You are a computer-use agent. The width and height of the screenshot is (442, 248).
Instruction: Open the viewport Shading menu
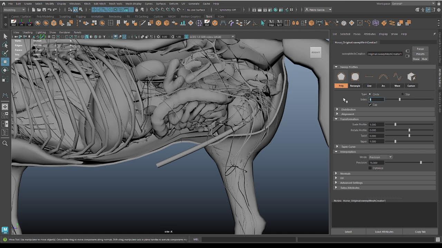tap(27, 32)
